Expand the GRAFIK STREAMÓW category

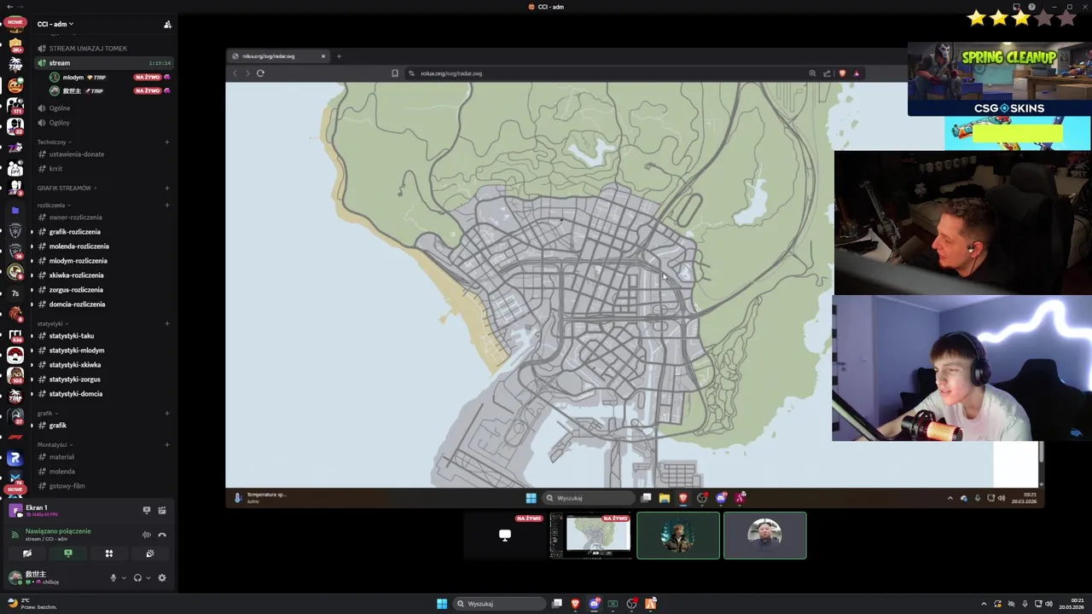click(67, 188)
